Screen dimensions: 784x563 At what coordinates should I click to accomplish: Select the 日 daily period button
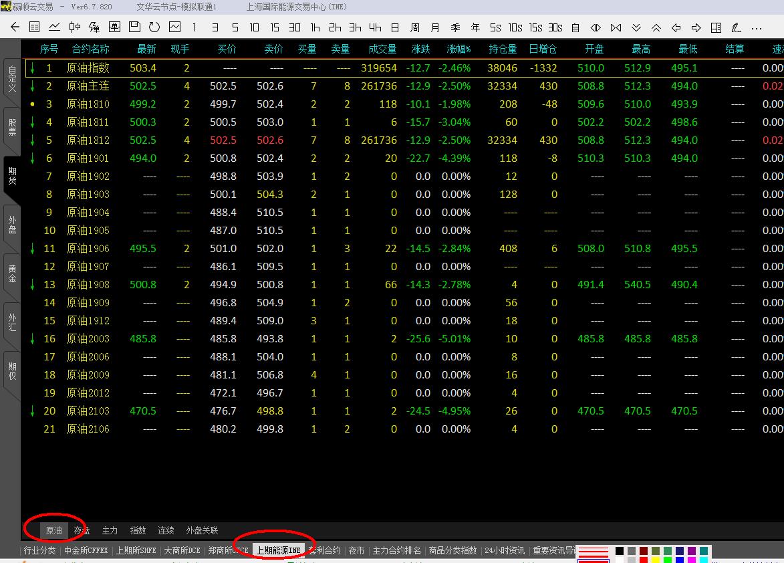click(395, 27)
